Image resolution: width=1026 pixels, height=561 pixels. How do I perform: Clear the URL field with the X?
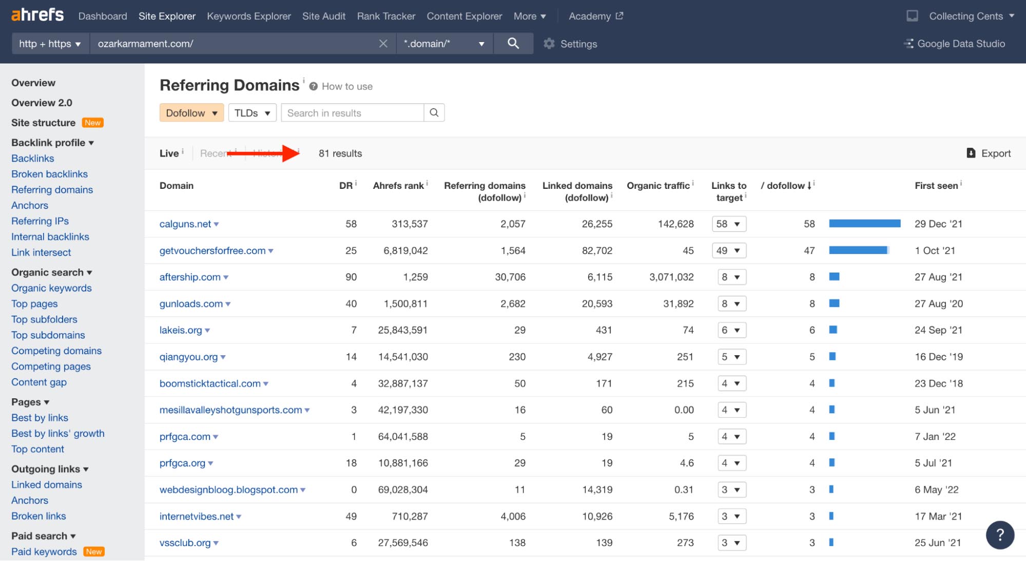tap(383, 44)
